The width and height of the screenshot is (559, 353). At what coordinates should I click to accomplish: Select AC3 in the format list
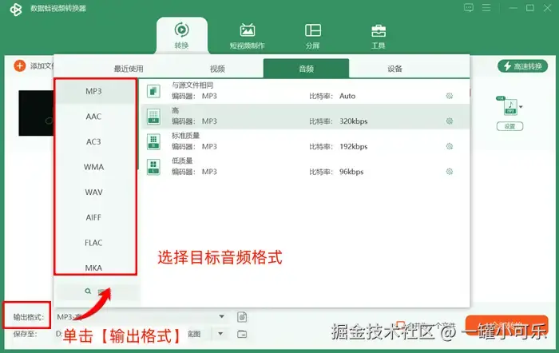[93, 142]
